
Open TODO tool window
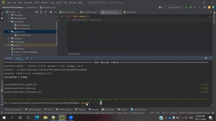(49, 109)
